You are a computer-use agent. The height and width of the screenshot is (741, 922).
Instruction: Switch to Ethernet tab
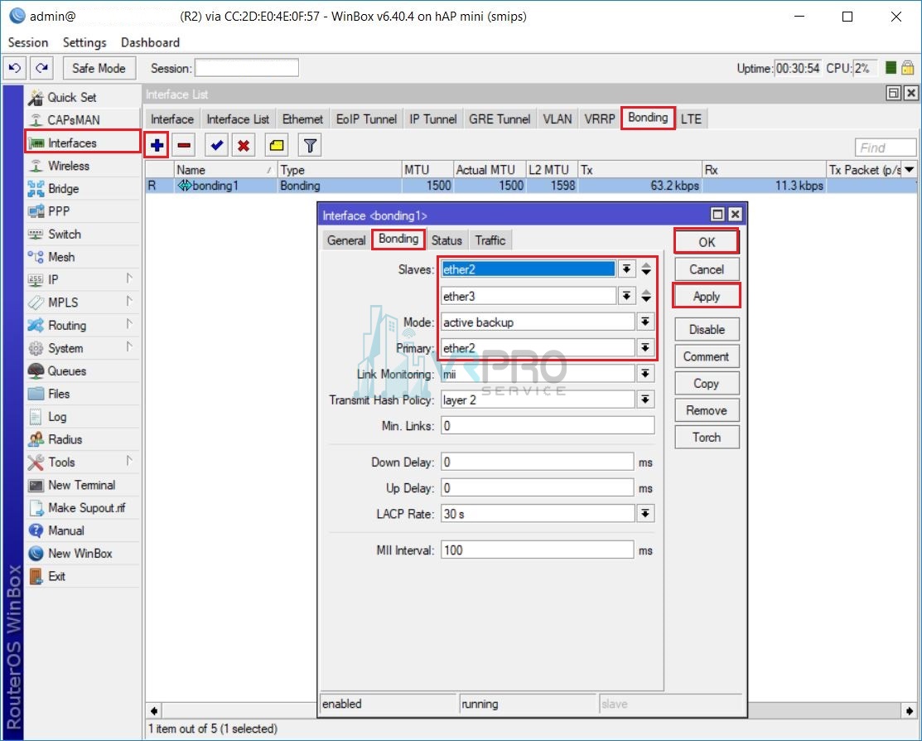[302, 119]
